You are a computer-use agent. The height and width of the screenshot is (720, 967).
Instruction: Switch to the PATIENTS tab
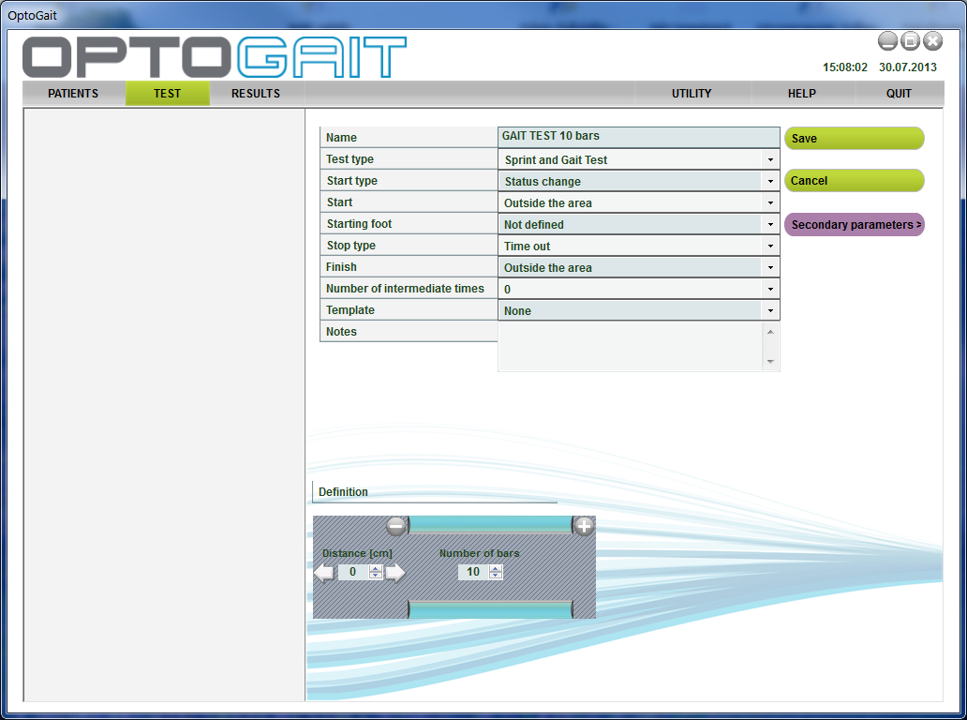[73, 94]
